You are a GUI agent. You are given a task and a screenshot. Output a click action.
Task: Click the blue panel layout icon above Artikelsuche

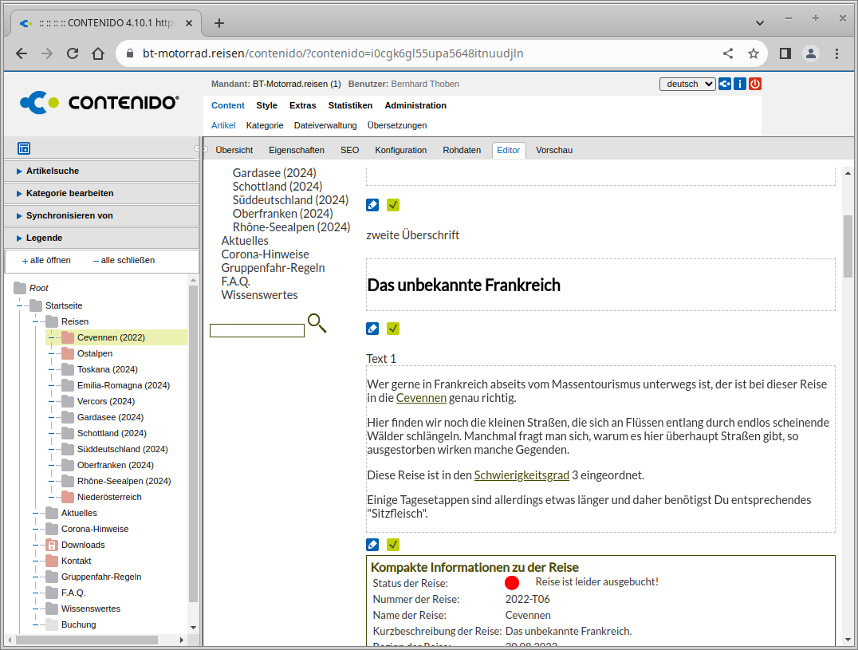(x=24, y=148)
